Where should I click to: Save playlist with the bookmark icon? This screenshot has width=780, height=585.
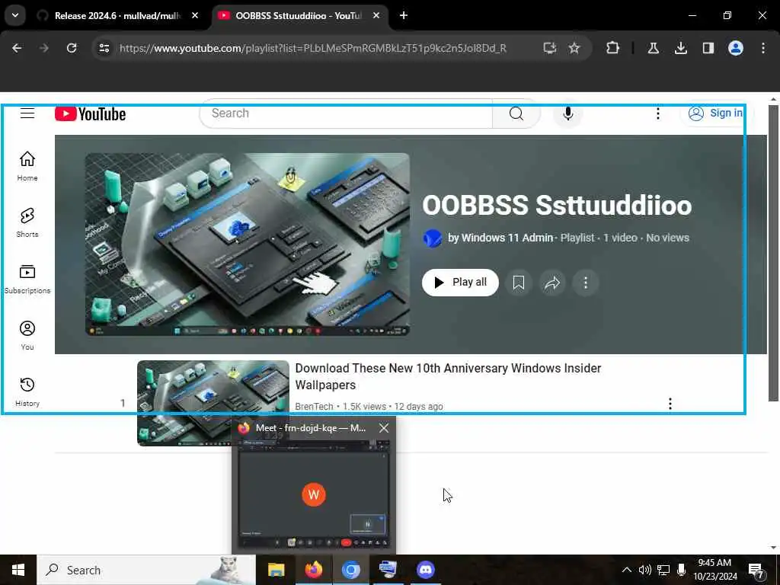[518, 283]
